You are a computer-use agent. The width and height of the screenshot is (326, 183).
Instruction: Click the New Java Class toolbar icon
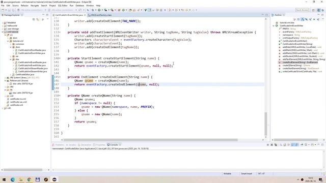point(123,10)
